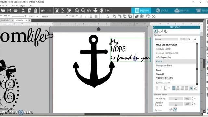Set text alignment to right in panel
This screenshot has width=208, height=117.
pos(182,88)
